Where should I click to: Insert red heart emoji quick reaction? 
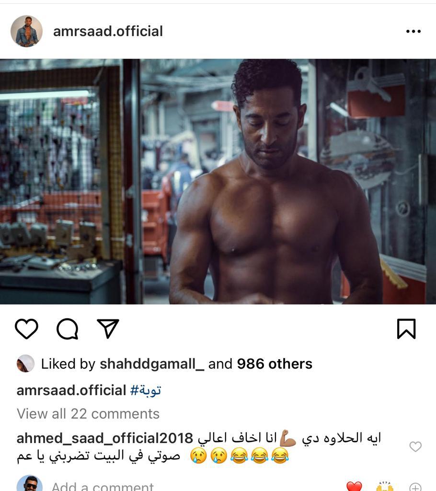tap(354, 486)
